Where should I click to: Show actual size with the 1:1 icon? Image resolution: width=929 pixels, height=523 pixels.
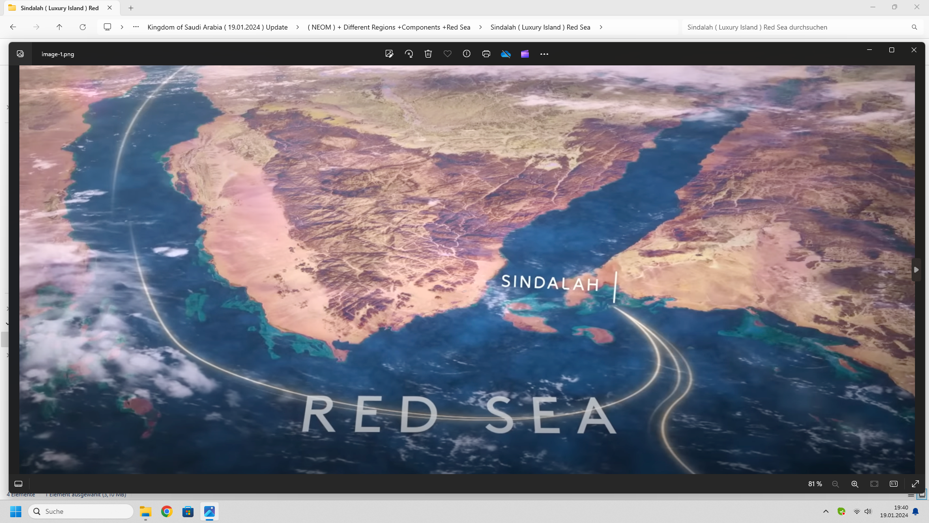pos(894,484)
